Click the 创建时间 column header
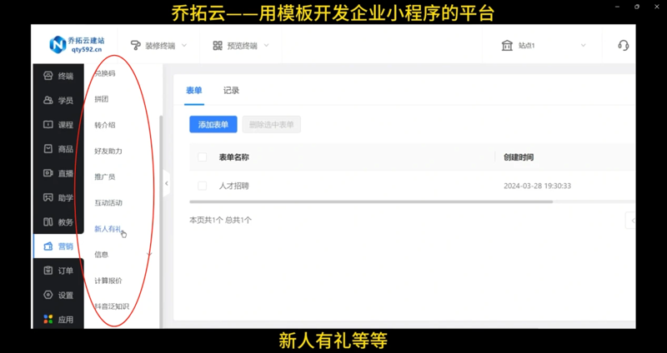Viewport: 667px width, 353px height. [x=519, y=157]
